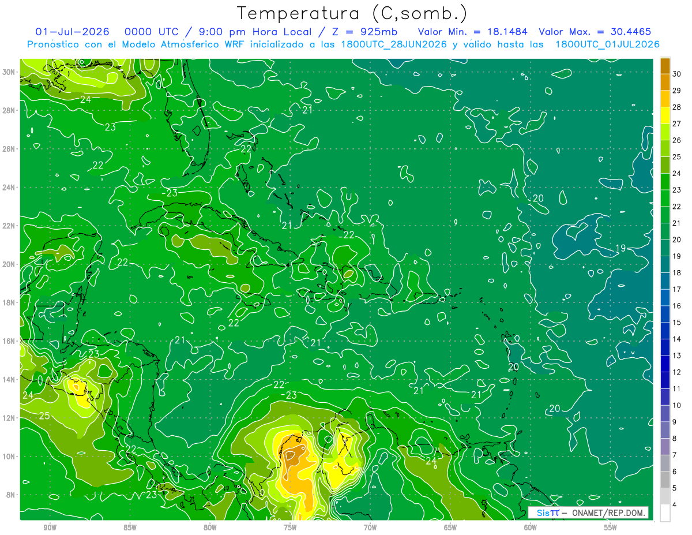Click the colorbar label "6"
Viewport: 692px width, 535px height.
[676, 472]
